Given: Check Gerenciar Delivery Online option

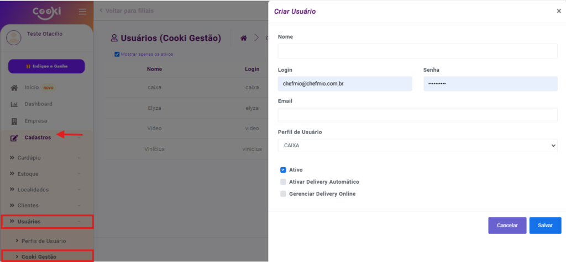Looking at the screenshot, I should 283,194.
